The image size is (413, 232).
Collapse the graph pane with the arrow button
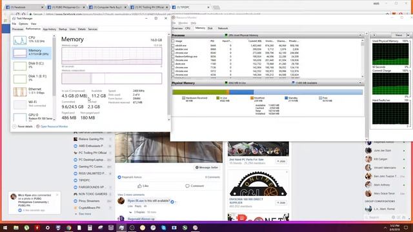coord(374,35)
